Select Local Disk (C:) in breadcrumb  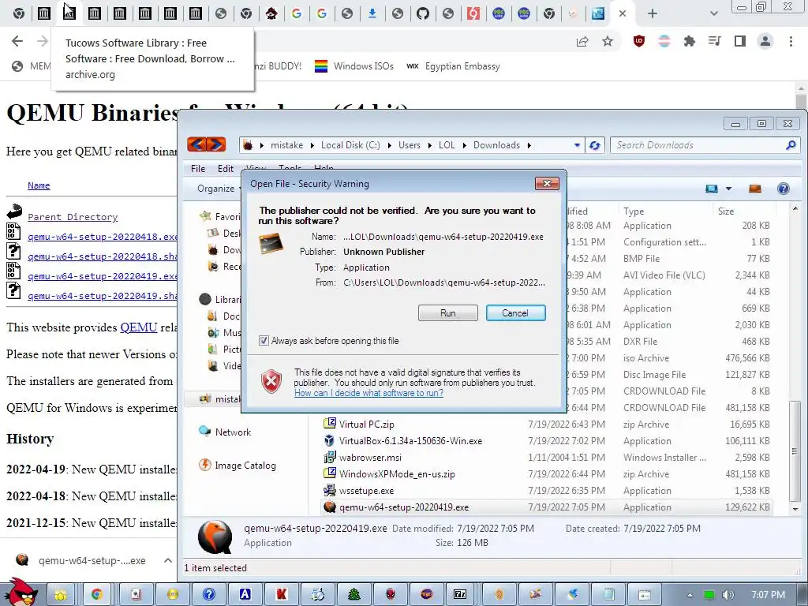pyautogui.click(x=350, y=145)
